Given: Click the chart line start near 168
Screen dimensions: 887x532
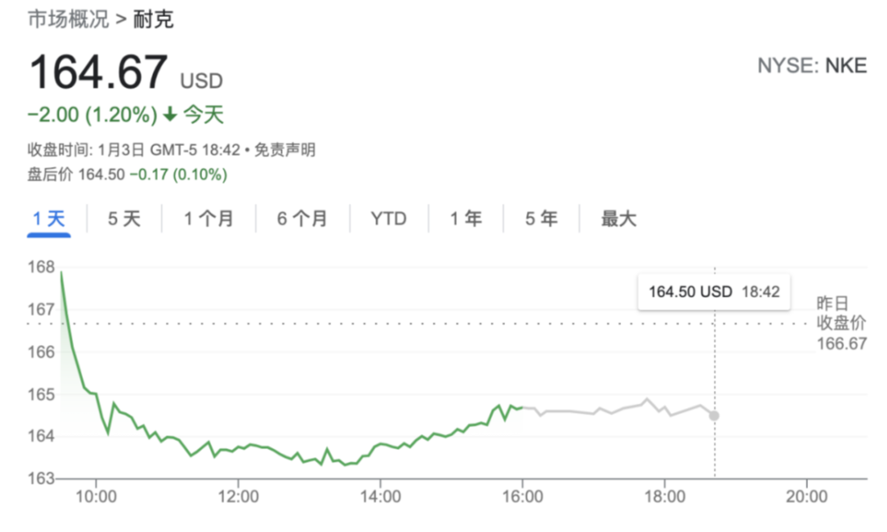Looking at the screenshot, I should 61,272.
